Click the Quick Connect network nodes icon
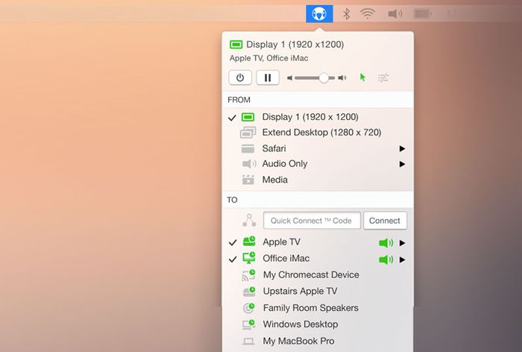Screen dimensions: 522x352 point(249,221)
